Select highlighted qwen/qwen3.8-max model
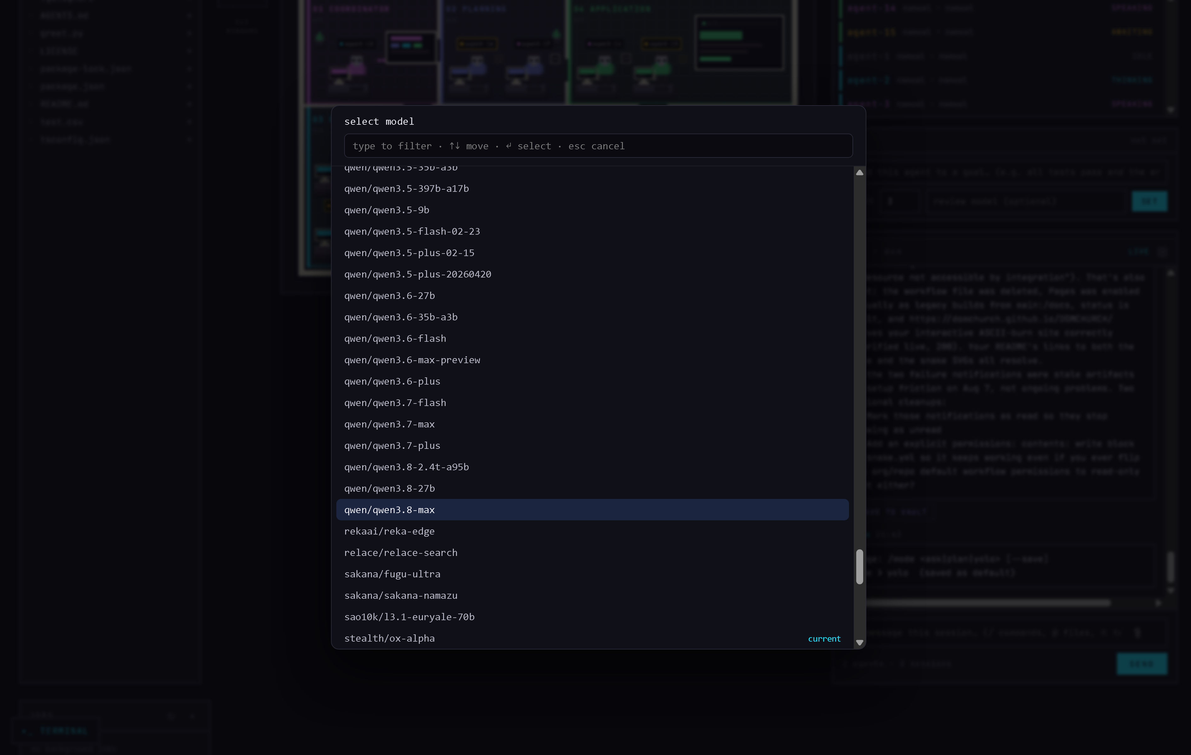Screen dimensions: 1191x755 (x=592, y=510)
